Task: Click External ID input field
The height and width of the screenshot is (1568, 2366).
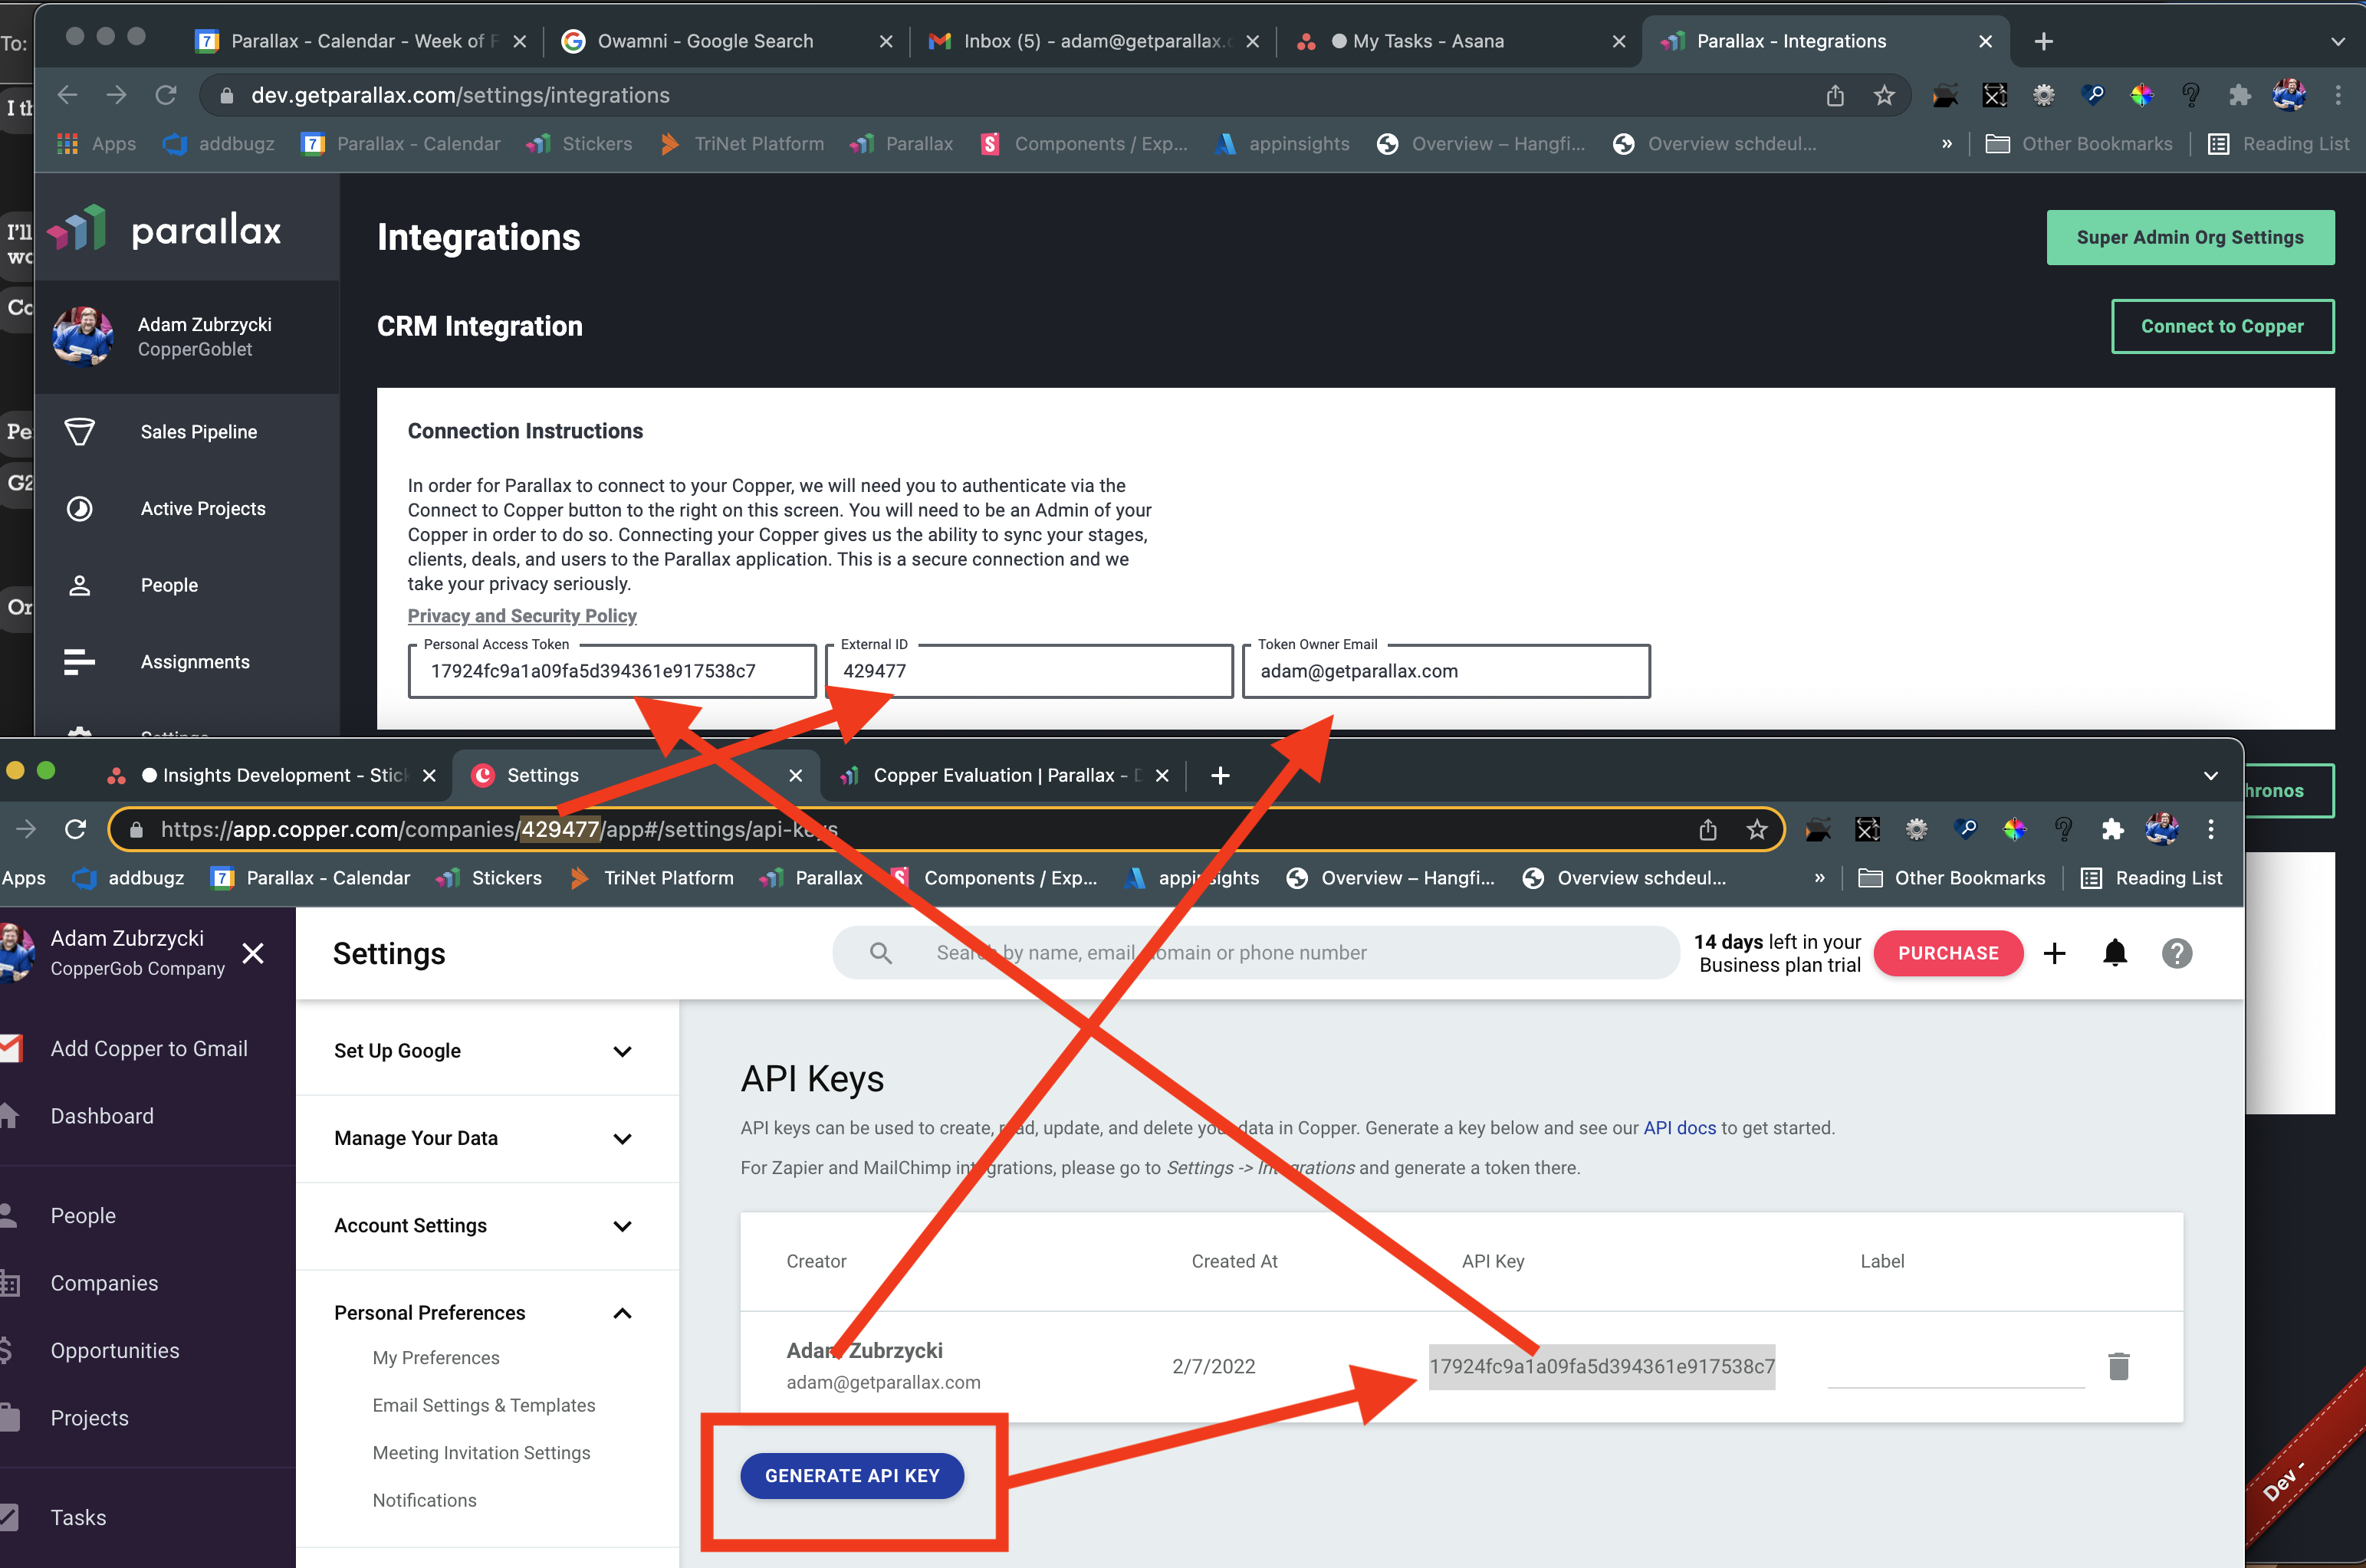Action: click(x=1030, y=671)
